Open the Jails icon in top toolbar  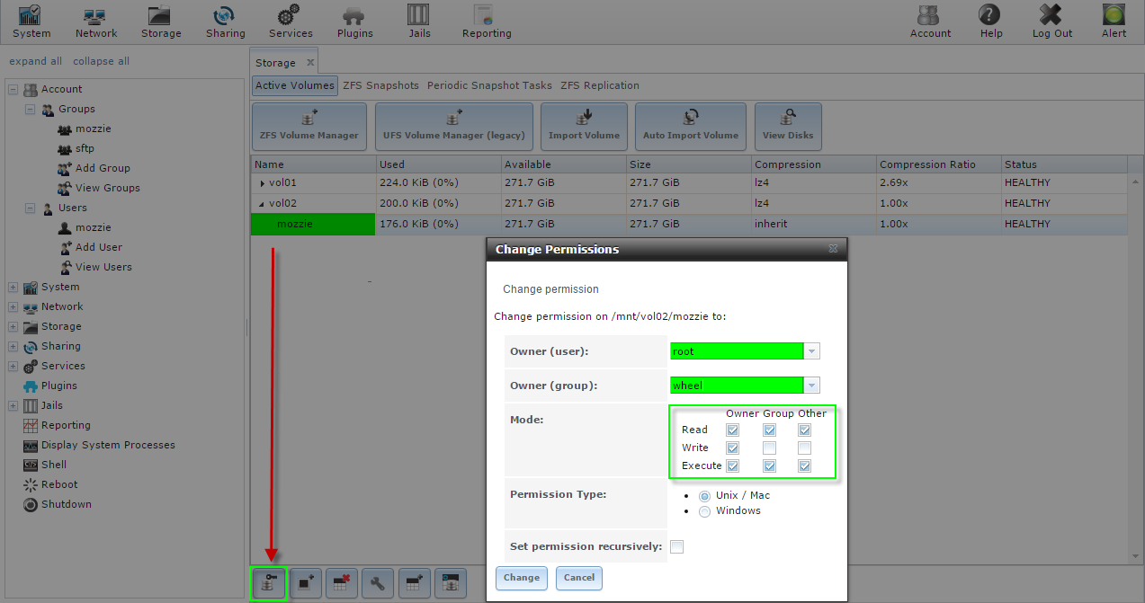click(x=418, y=21)
